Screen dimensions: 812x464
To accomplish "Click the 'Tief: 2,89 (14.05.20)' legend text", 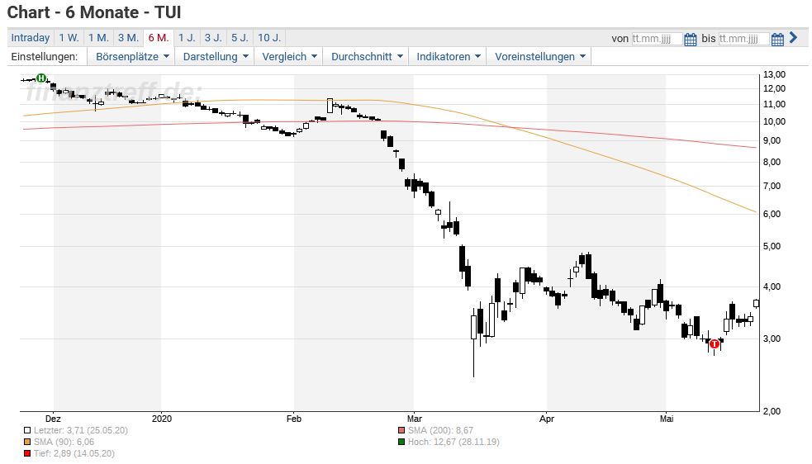I will point(74,453).
